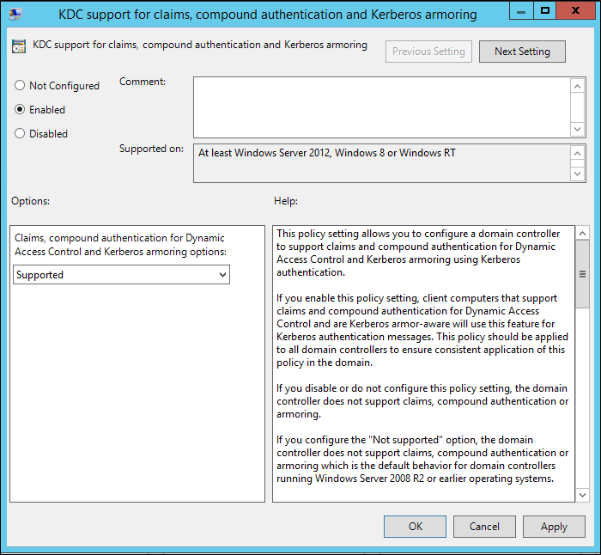Click the 'Claims, compound authentication for Dynamic' options label
601x555 pixels.
[x=120, y=245]
